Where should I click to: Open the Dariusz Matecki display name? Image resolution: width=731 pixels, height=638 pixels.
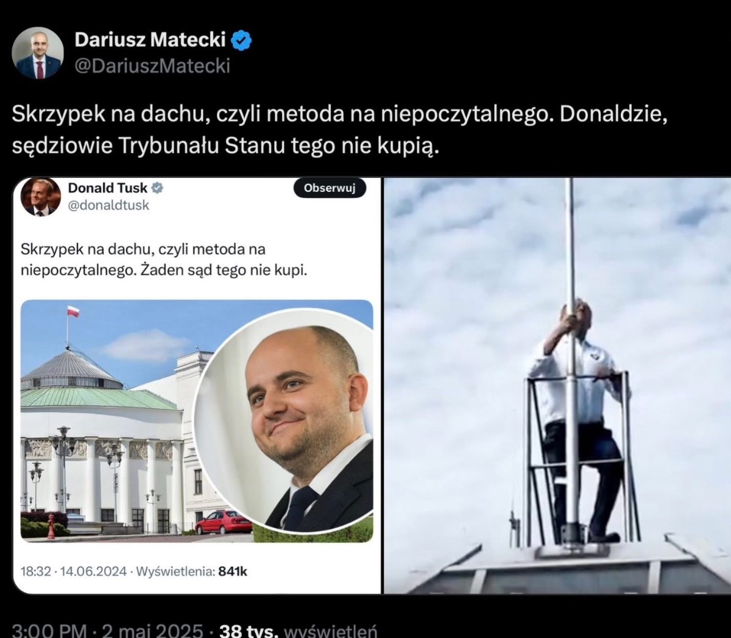click(150, 40)
